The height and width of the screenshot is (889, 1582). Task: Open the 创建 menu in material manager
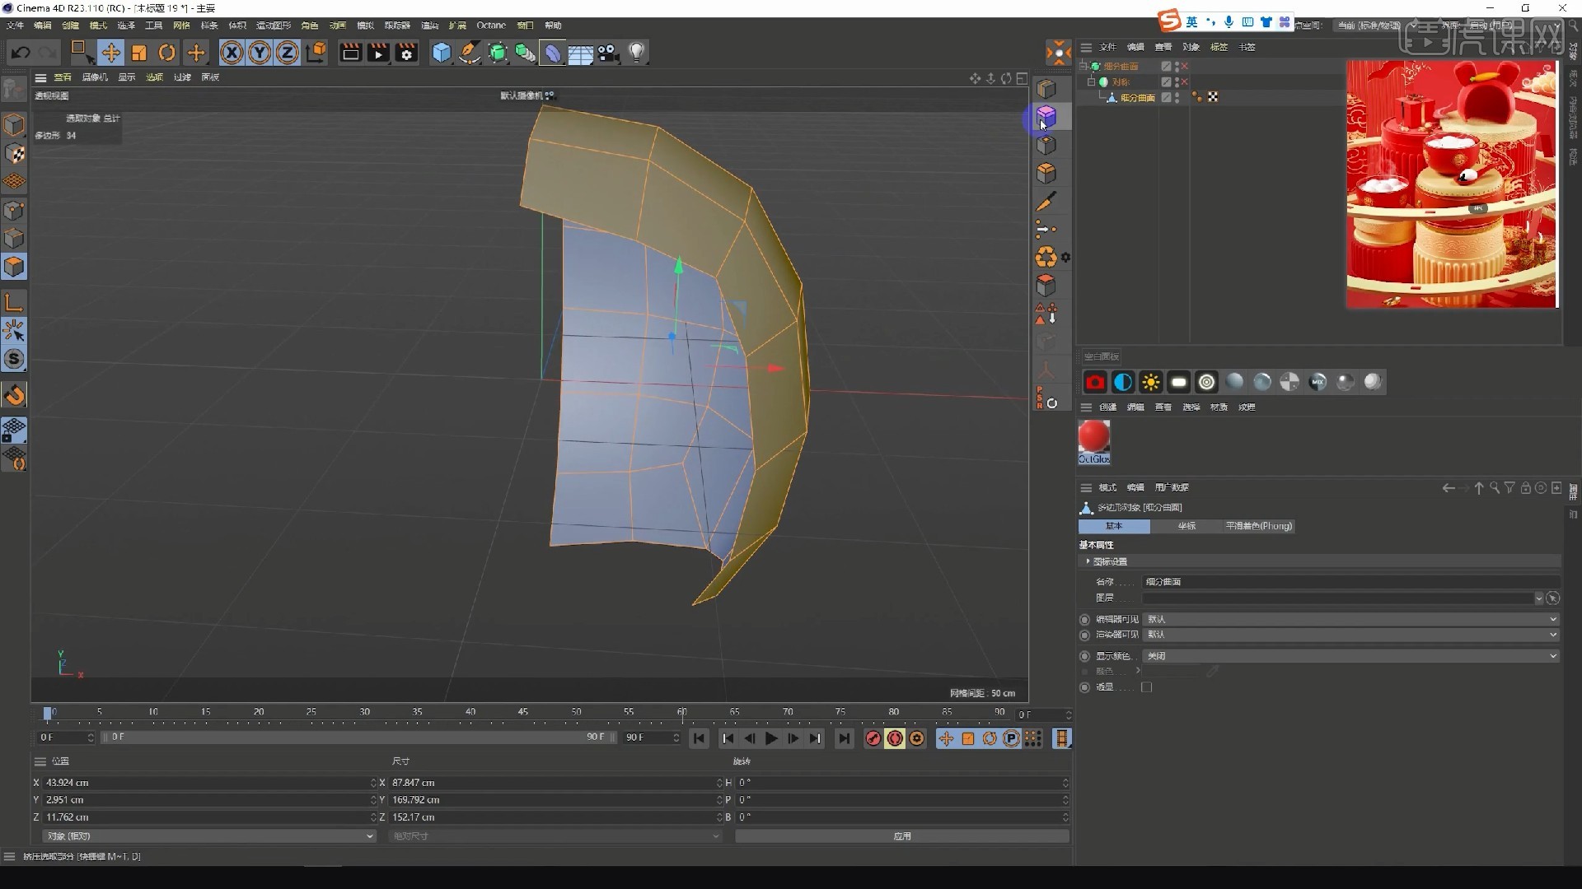(x=1107, y=407)
